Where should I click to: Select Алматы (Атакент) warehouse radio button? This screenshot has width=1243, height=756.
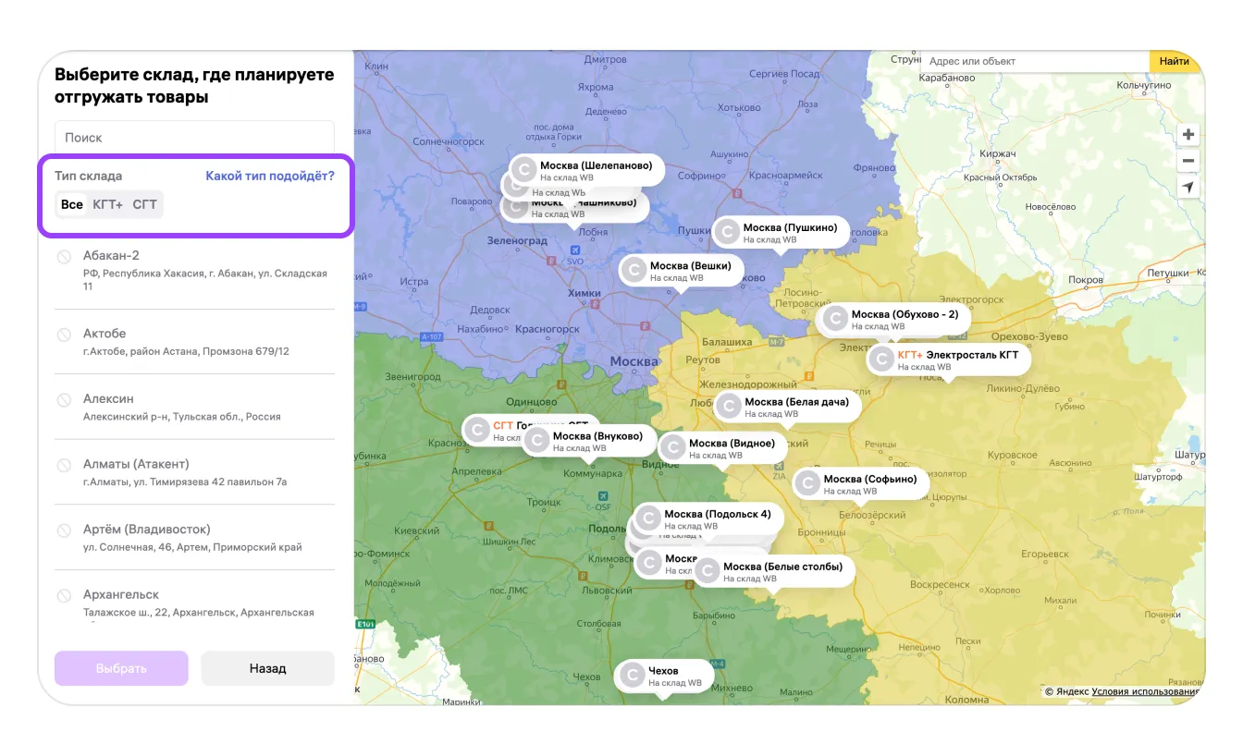[x=64, y=465]
